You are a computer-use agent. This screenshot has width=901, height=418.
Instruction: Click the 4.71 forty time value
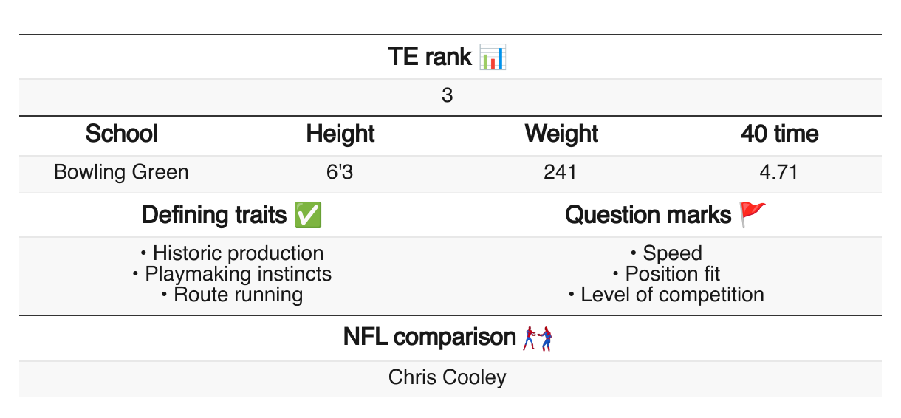[779, 173]
